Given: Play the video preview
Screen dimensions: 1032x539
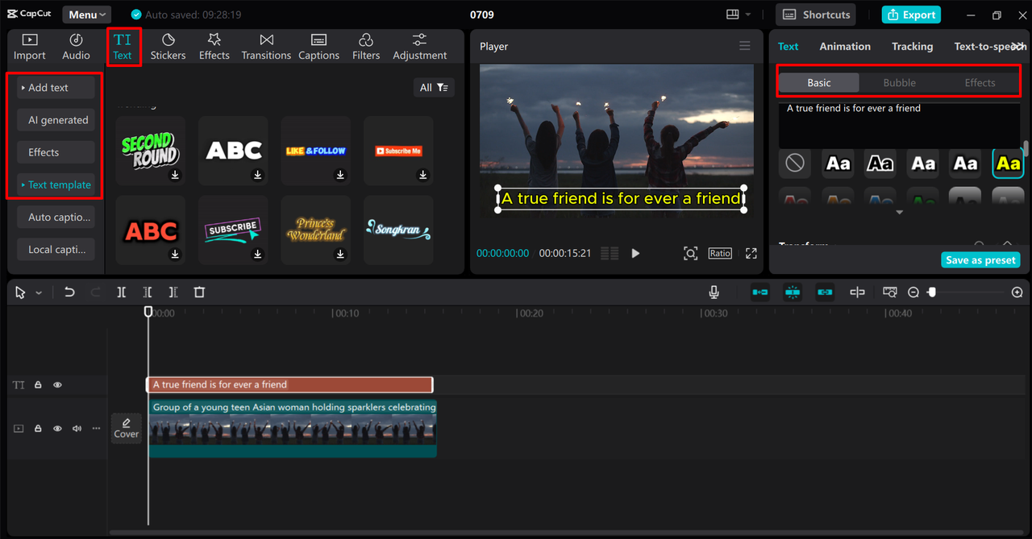Looking at the screenshot, I should (x=635, y=253).
